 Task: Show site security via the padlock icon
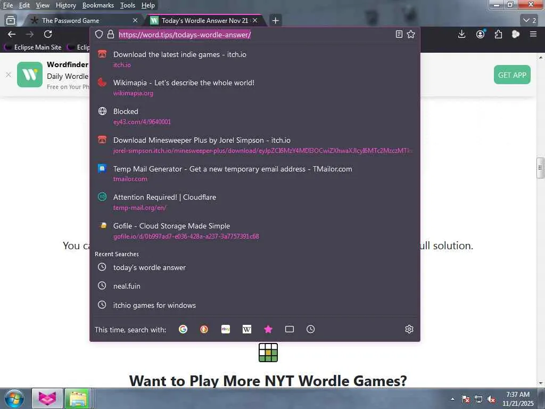point(111,35)
